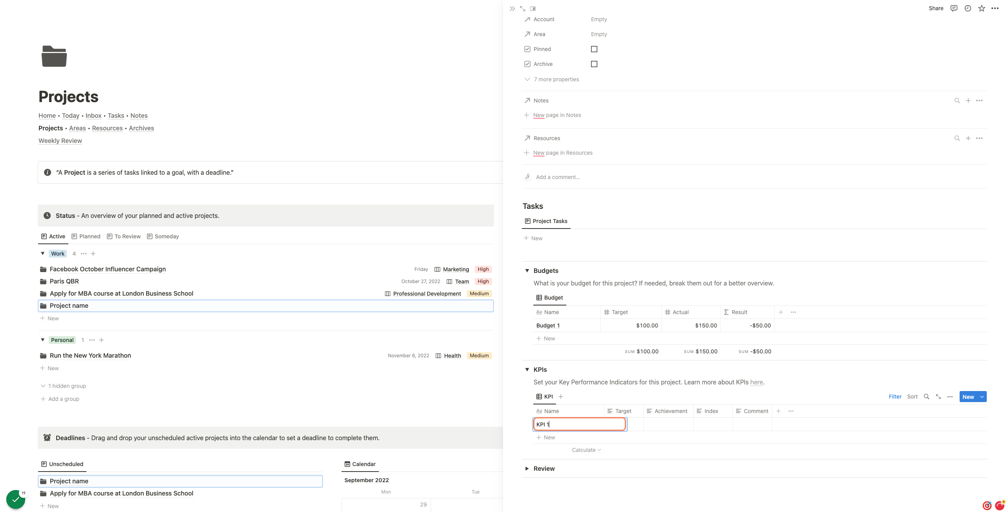Add a new note with the plus in Notes
Image resolution: width=1006 pixels, height=512 pixels.
(x=968, y=101)
